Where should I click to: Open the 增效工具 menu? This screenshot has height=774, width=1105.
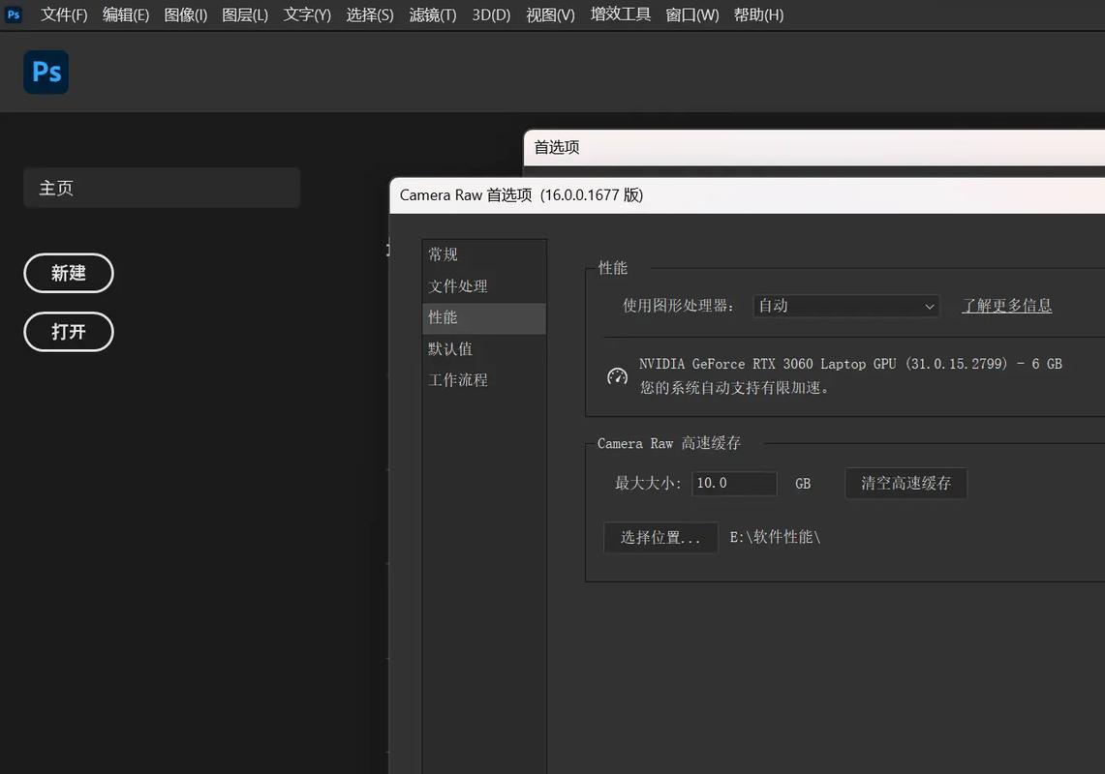pos(621,15)
